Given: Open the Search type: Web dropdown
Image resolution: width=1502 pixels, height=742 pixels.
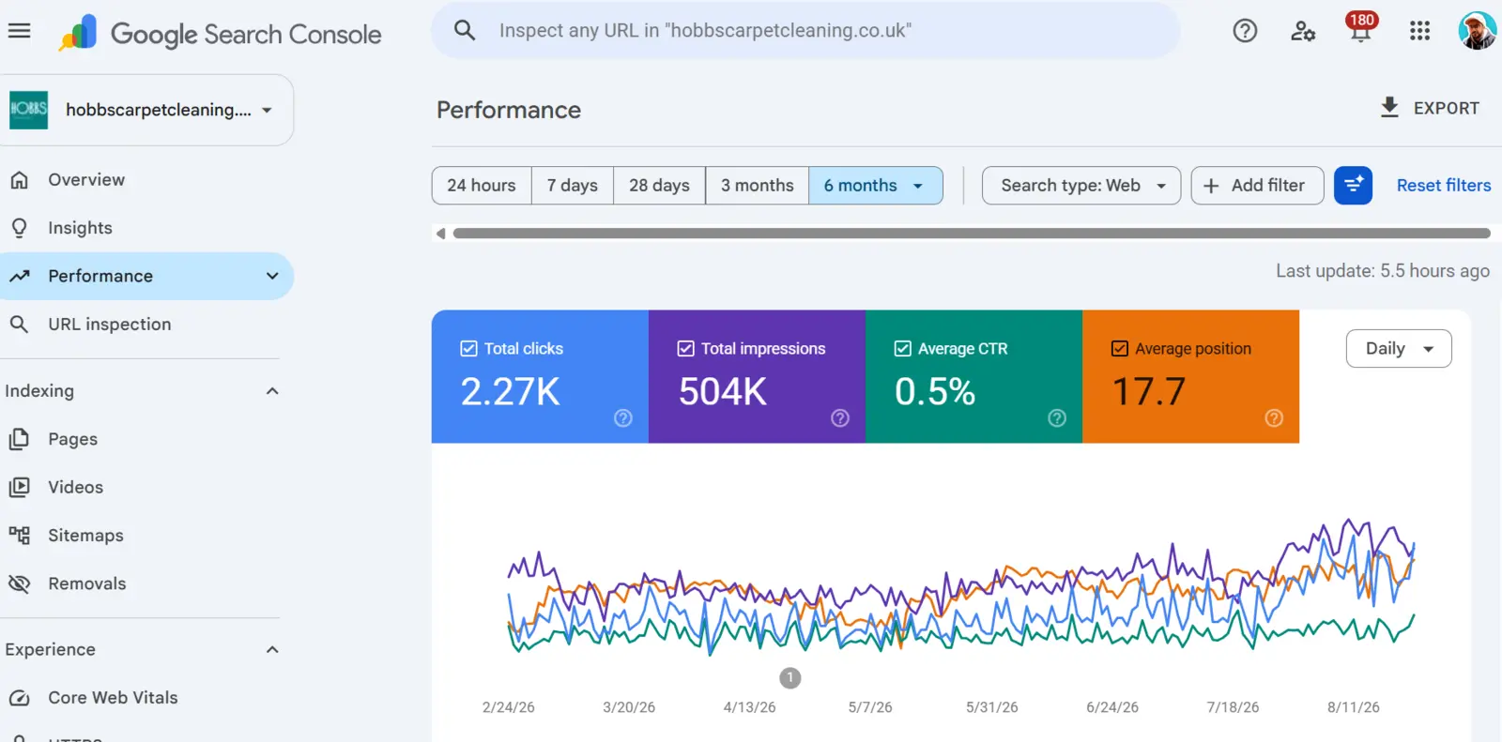Looking at the screenshot, I should point(1081,186).
